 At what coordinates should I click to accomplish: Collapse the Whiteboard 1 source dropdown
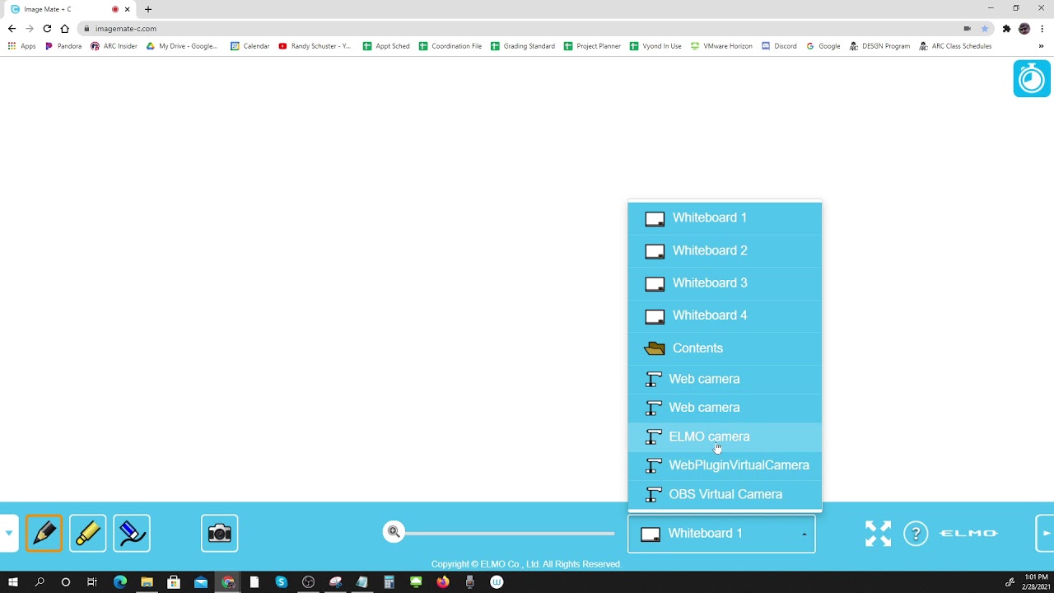click(721, 533)
